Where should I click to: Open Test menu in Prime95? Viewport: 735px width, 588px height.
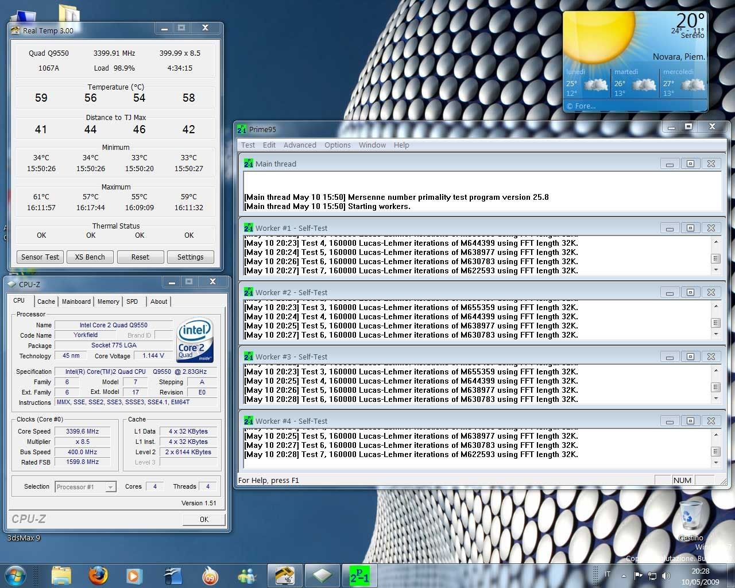click(x=248, y=145)
